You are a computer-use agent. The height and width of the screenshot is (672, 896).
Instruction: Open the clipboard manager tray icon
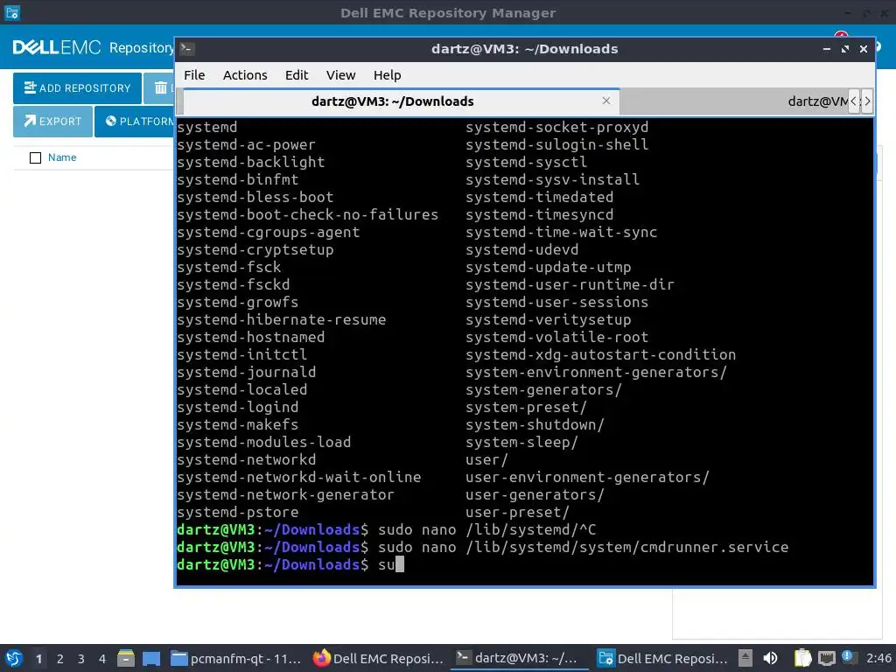803,658
